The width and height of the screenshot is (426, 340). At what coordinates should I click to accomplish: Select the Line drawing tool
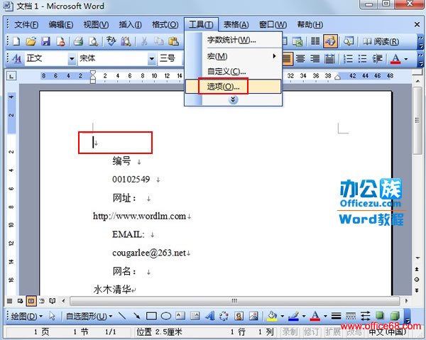pyautogui.click(x=122, y=316)
